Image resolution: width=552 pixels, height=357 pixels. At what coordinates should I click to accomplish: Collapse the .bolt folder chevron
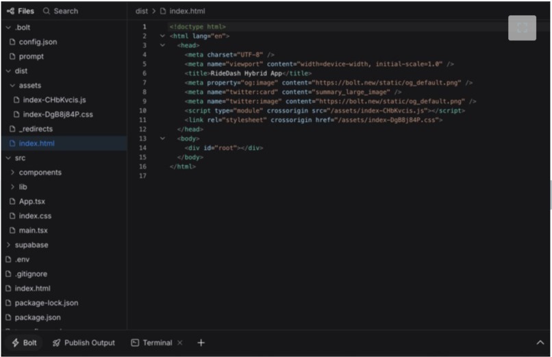click(x=8, y=27)
